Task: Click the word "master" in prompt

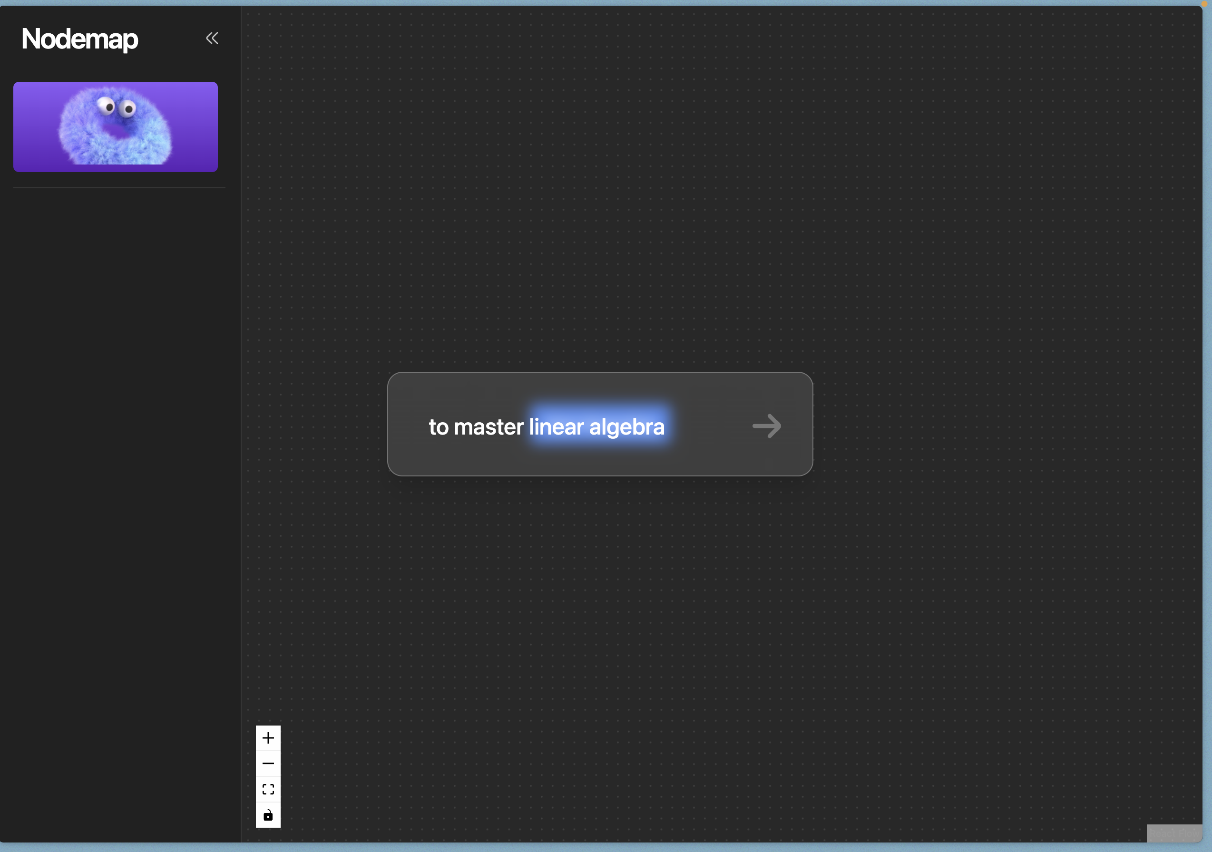Action: tap(489, 427)
